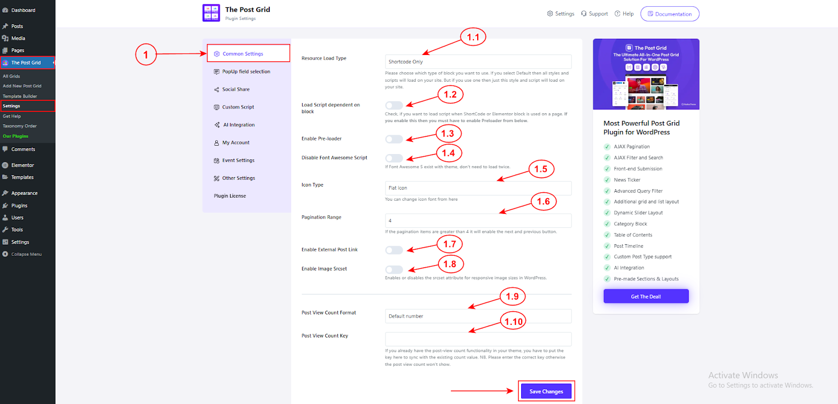838x404 pixels.
Task: Toggle Load Script dependent on block
Action: tap(394, 105)
